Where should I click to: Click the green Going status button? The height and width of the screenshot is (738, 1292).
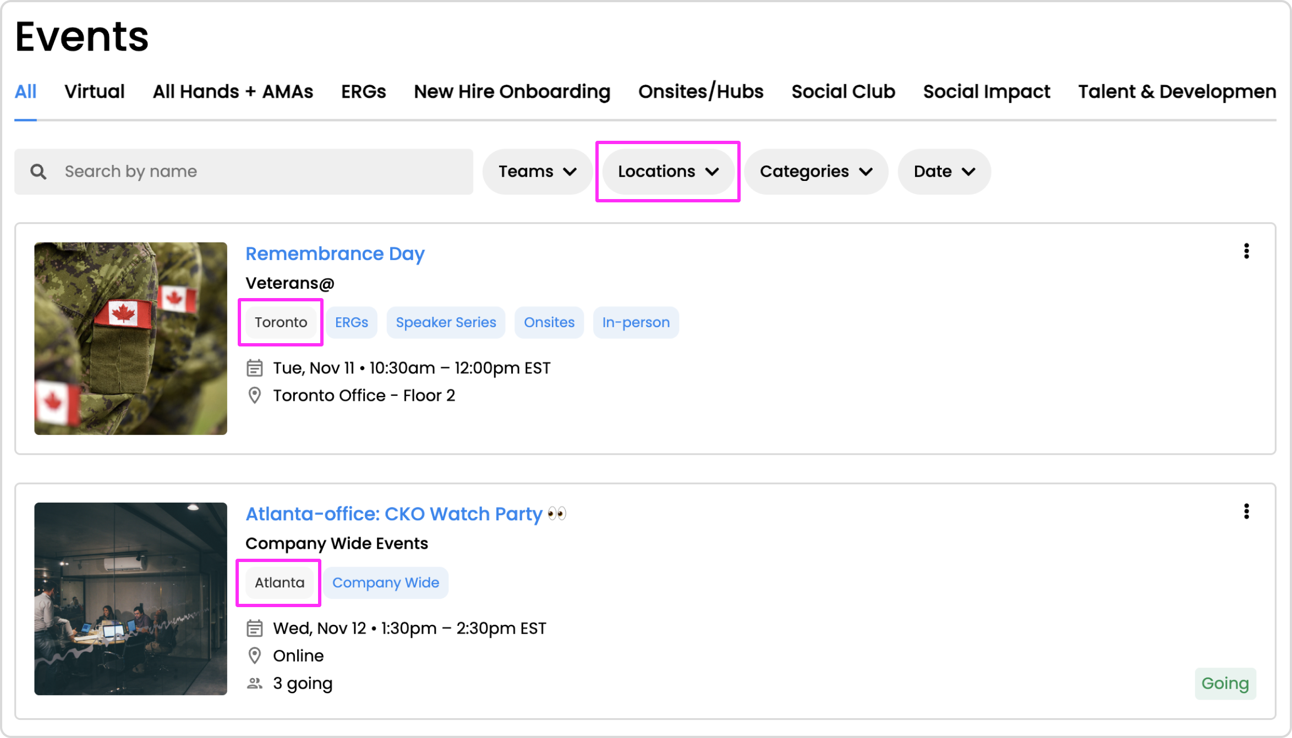tap(1225, 684)
